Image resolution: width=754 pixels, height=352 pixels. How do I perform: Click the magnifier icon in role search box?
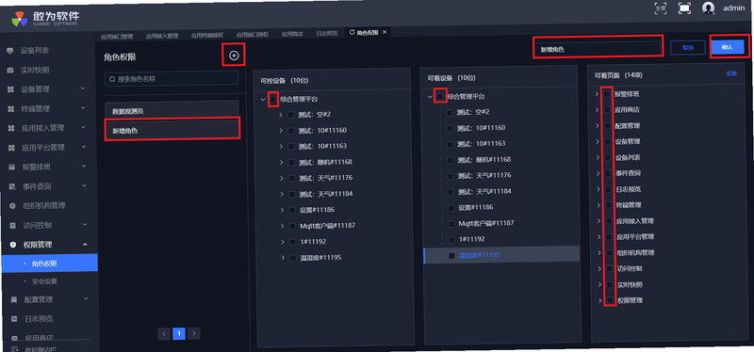pos(112,79)
